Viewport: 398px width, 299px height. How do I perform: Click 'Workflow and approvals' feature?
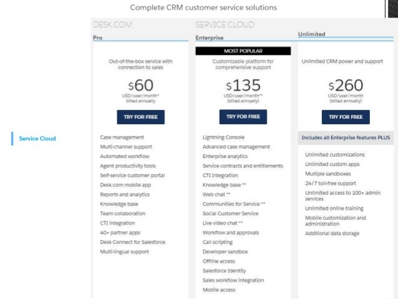point(231,233)
